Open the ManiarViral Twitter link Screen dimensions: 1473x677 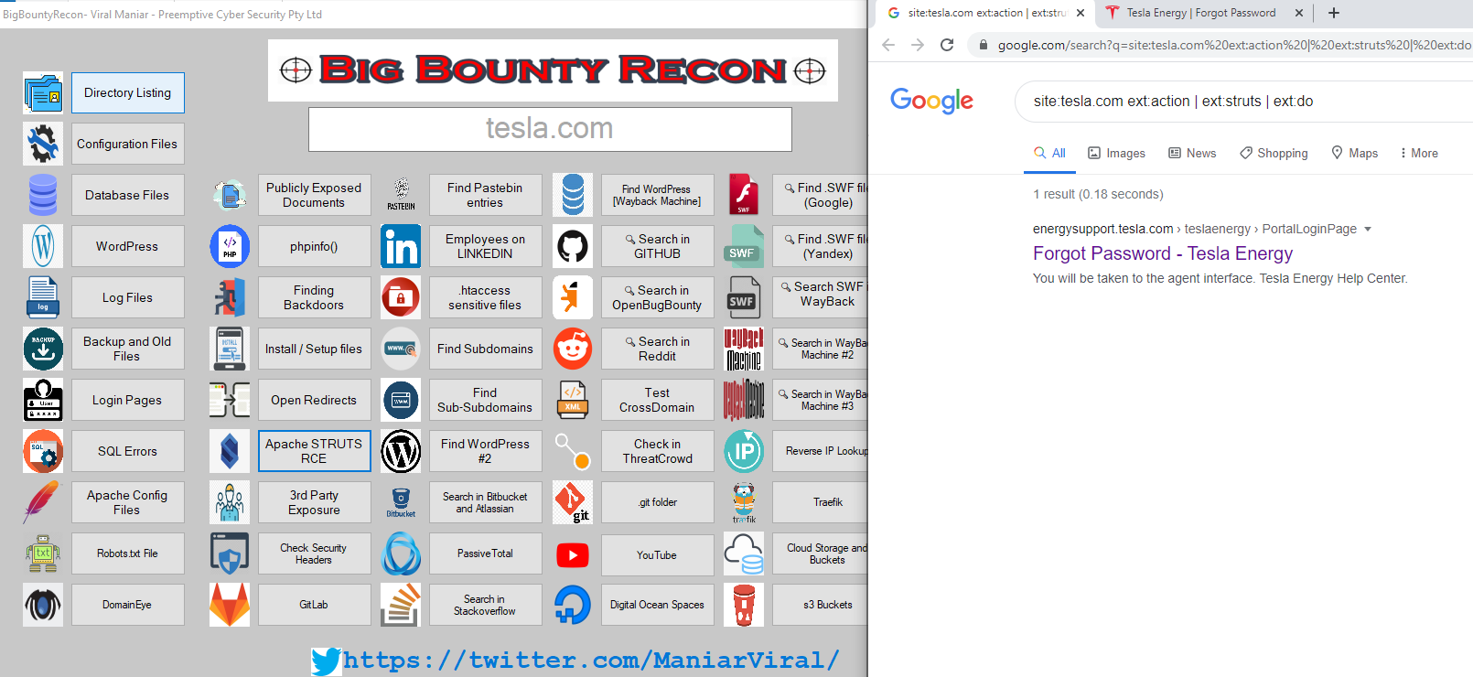point(590,661)
